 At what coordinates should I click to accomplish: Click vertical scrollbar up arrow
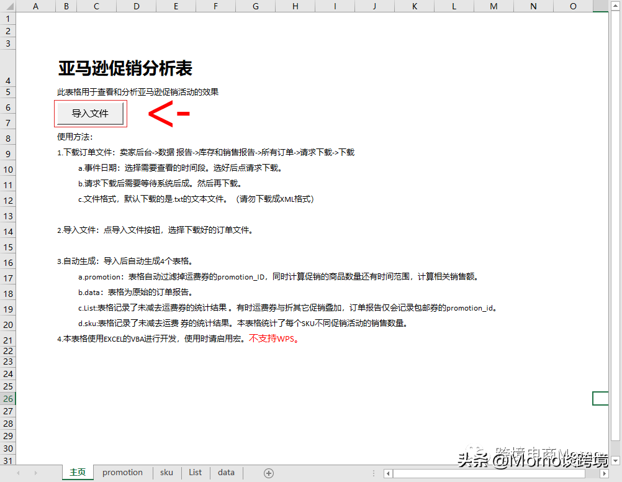[615, 5]
